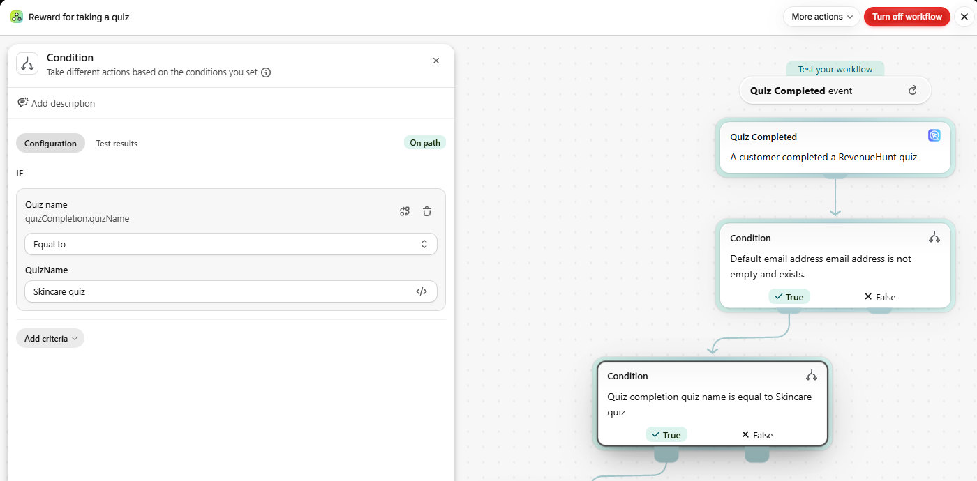Click the Test your workflow label
977x481 pixels.
click(835, 69)
